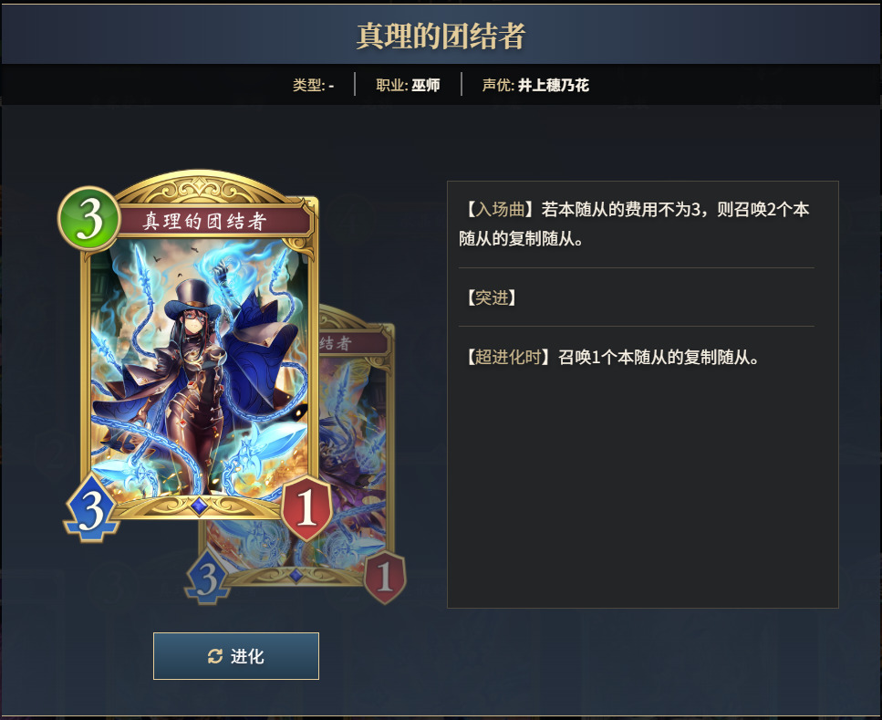Click the green cost 3 orb
Image resolution: width=882 pixels, height=720 pixels.
click(89, 219)
